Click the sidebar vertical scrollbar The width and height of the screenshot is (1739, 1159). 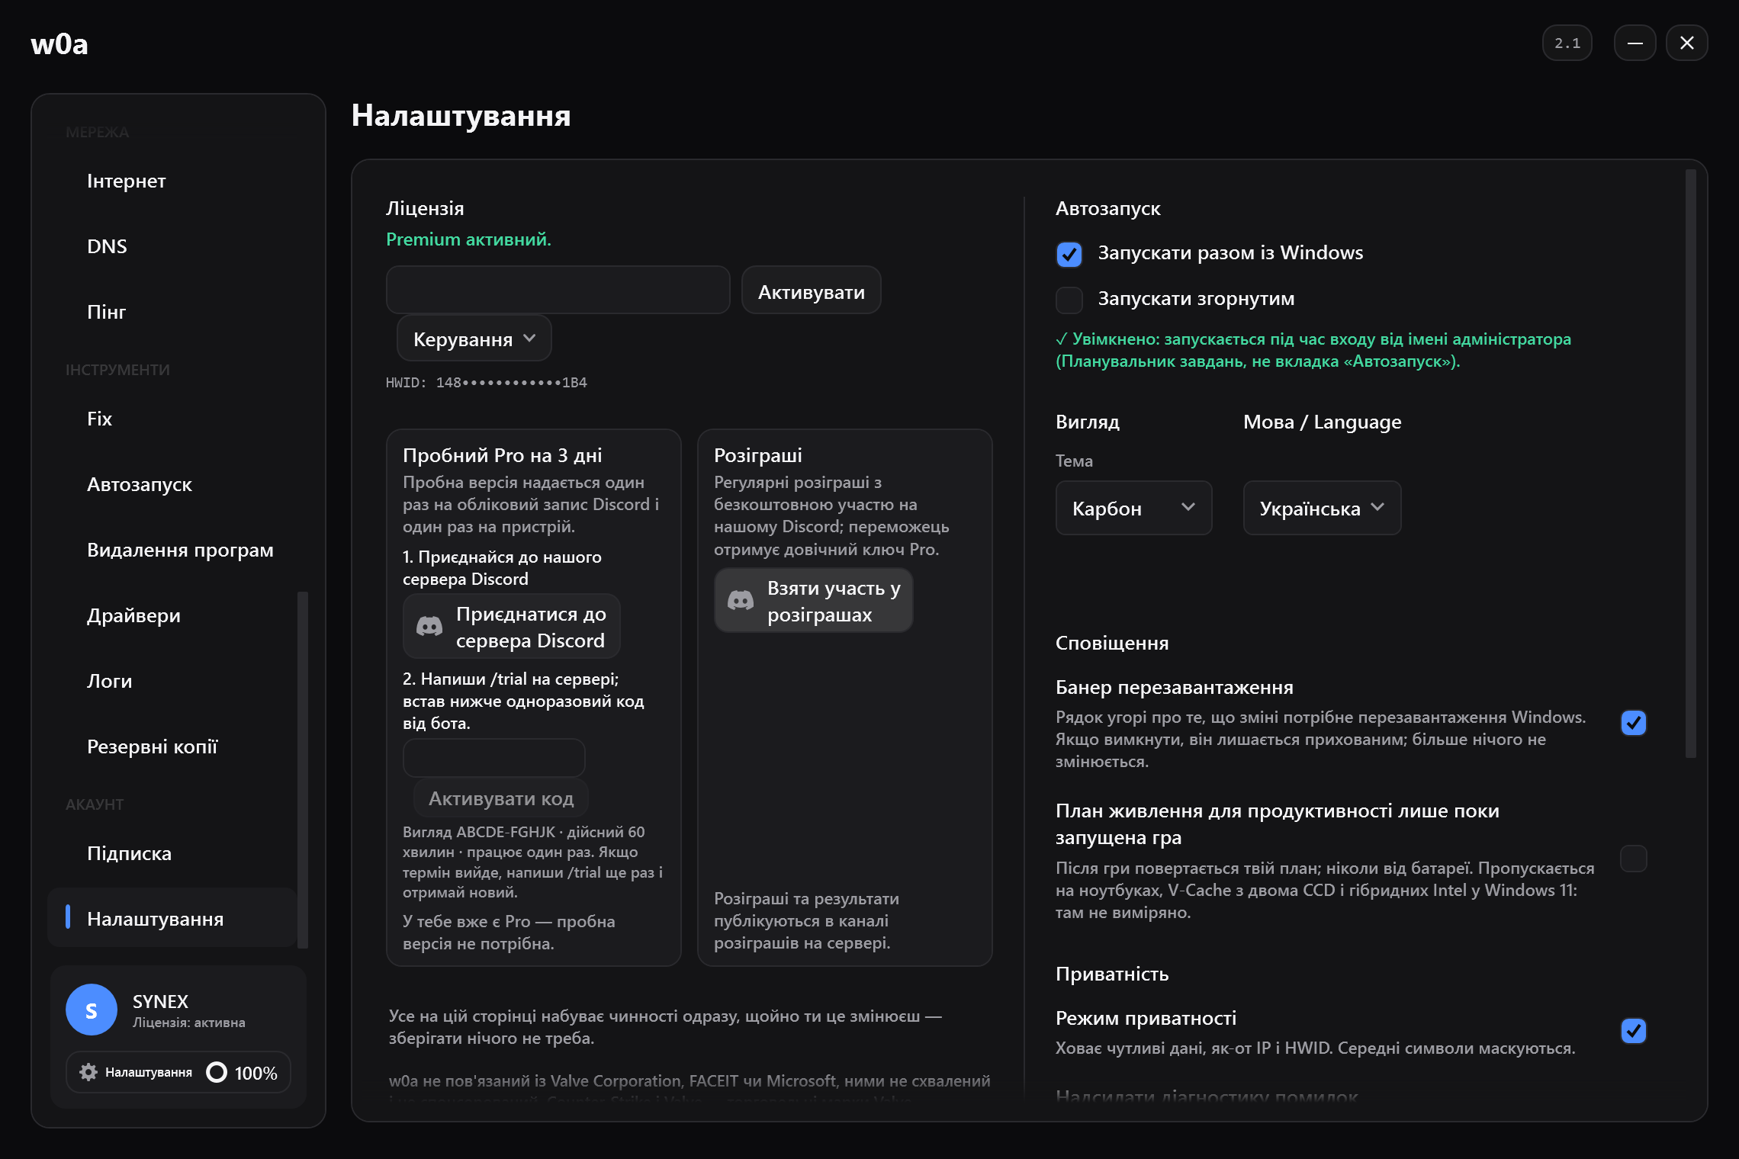(x=303, y=770)
